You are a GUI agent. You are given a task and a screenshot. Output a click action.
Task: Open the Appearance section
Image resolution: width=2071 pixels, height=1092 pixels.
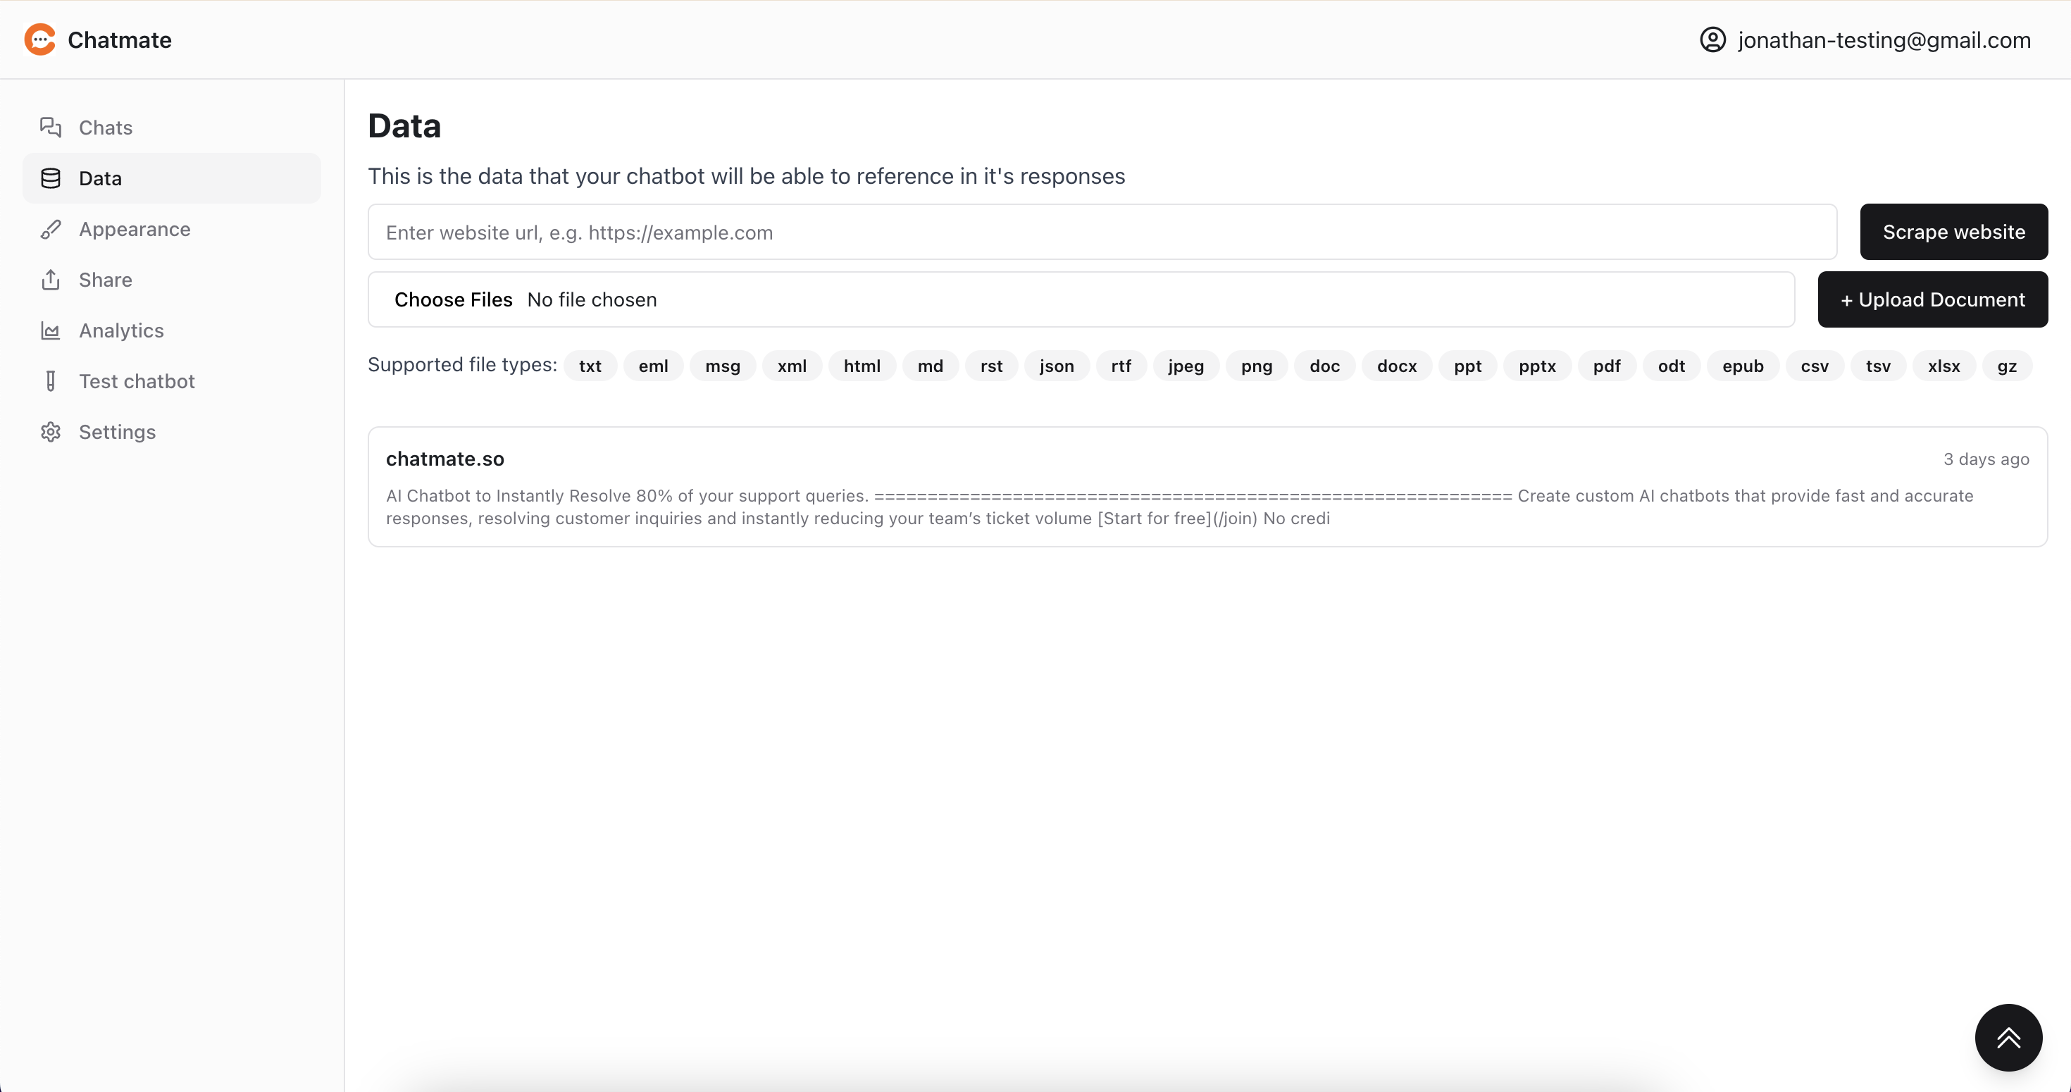[135, 229]
